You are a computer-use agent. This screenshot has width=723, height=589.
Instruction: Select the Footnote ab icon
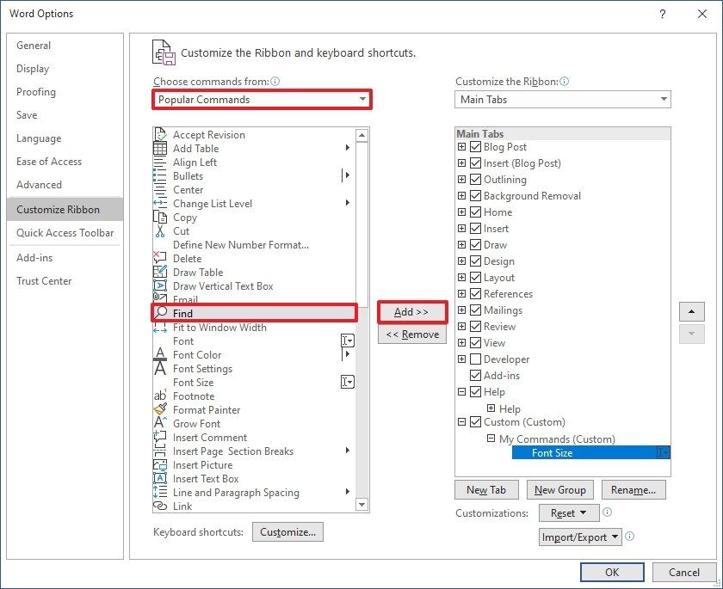(160, 396)
